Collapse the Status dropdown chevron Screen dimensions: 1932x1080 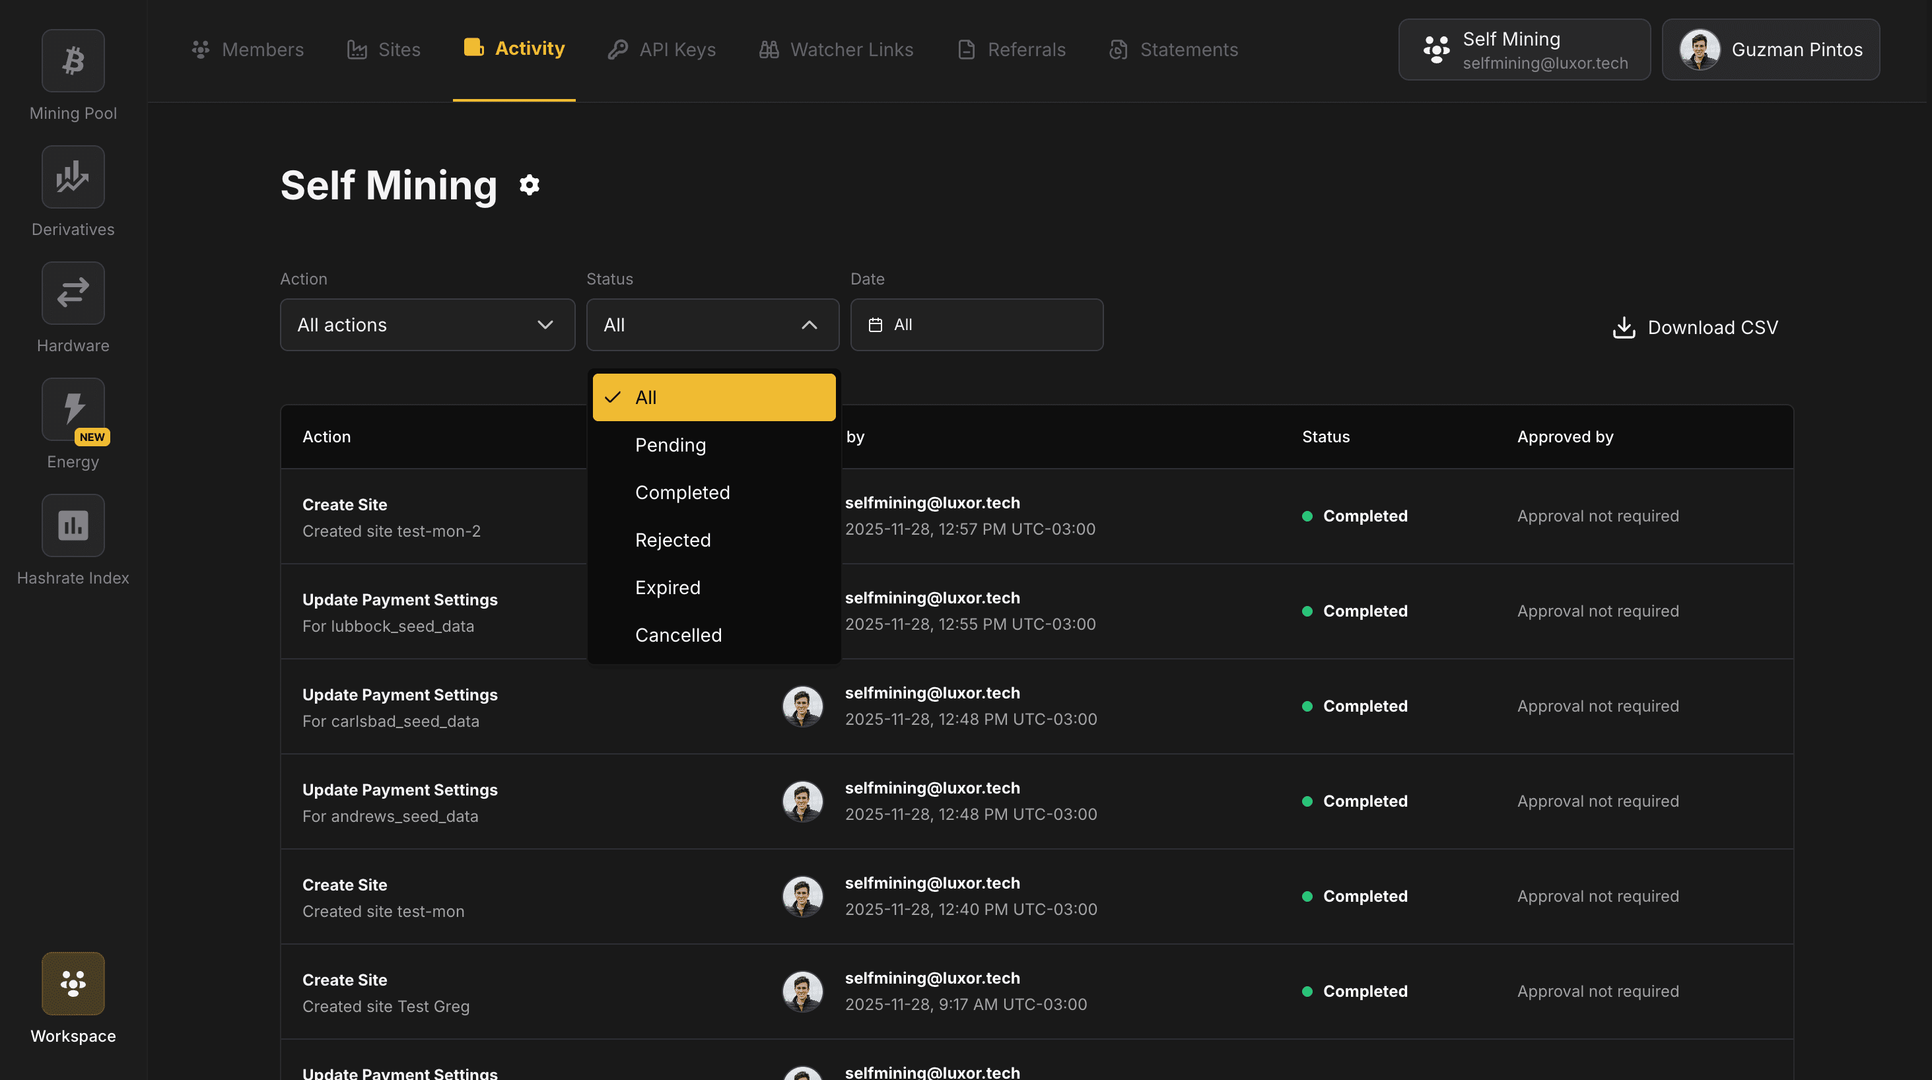pos(810,324)
